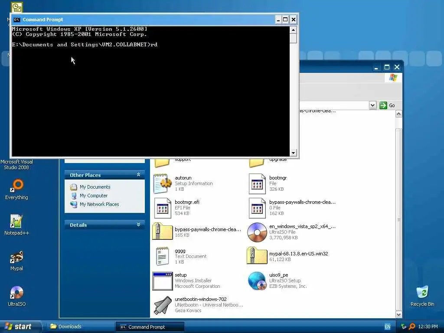Click inside the Command Prompt console area
444x333 pixels.
pos(150,91)
